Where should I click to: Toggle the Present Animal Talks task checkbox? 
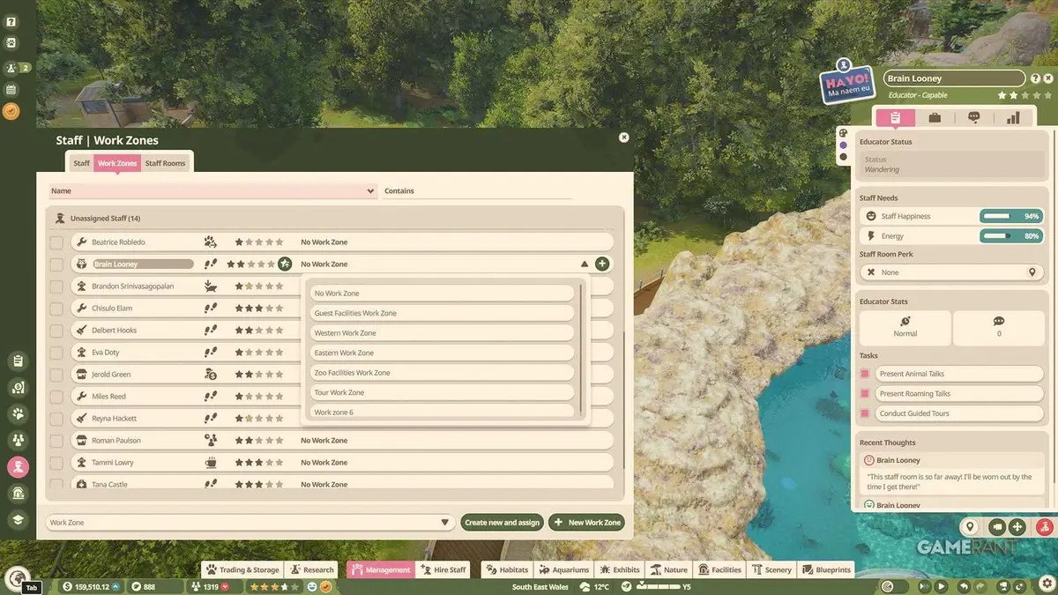865,374
